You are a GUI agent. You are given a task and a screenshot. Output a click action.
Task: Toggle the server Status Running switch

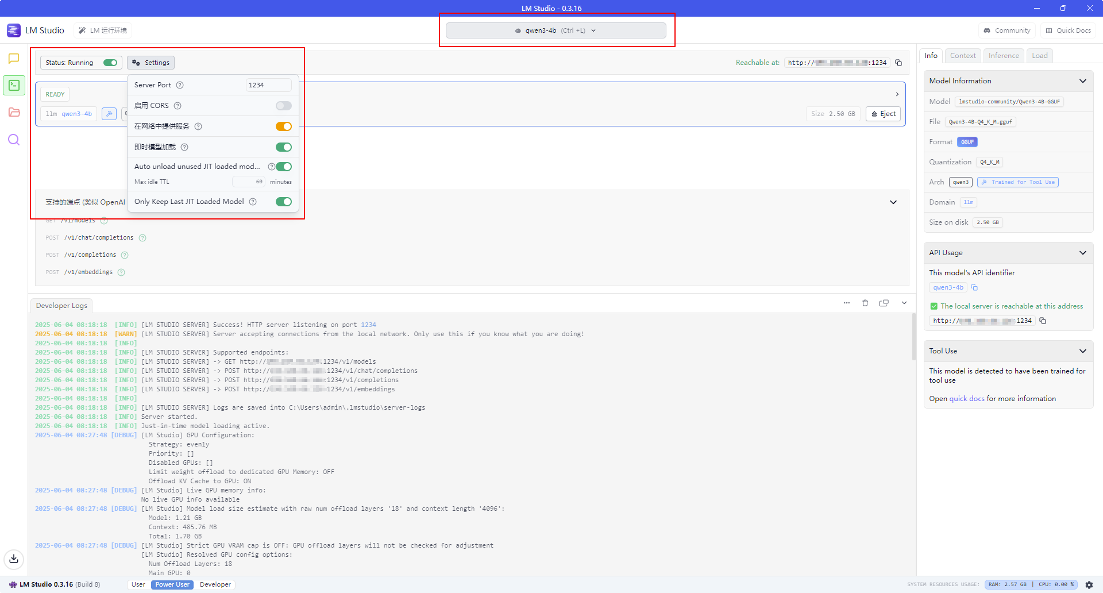pyautogui.click(x=110, y=63)
